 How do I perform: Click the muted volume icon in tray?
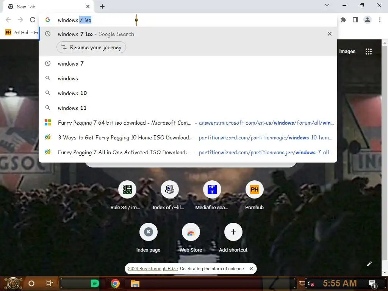[311, 283]
